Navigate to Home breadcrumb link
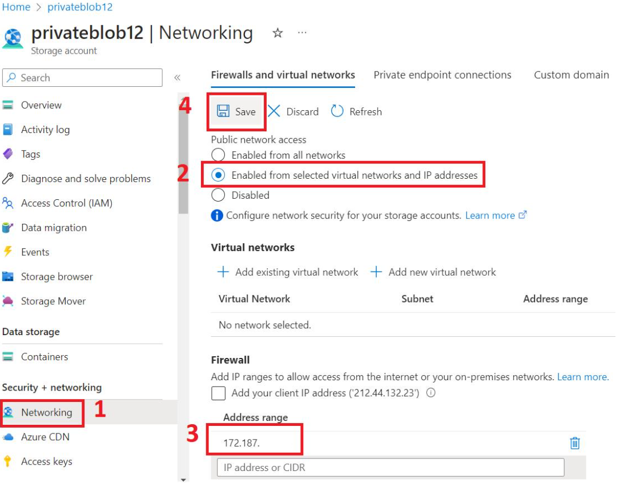 pyautogui.click(x=16, y=7)
